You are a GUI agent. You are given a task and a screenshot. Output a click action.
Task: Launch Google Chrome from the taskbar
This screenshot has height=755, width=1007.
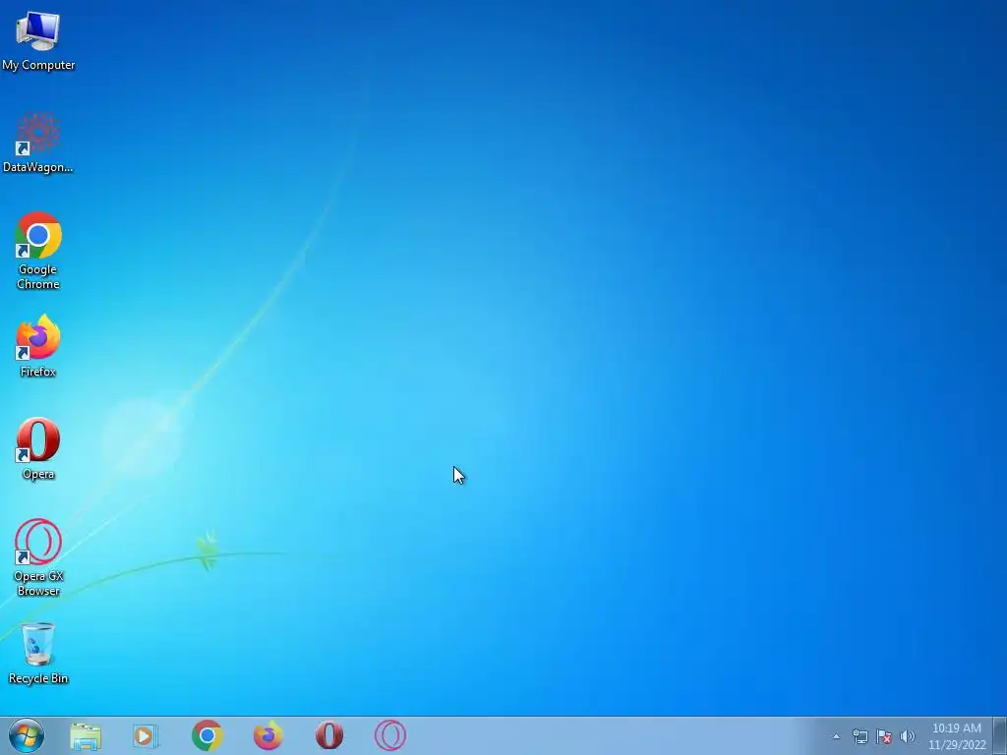coord(207,735)
